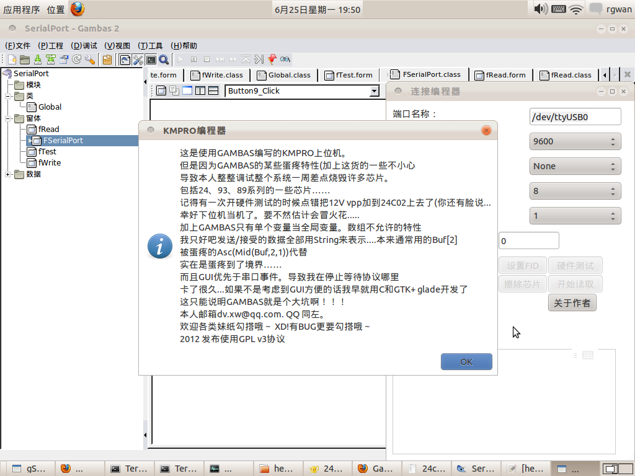Collapse the project panel with the upper splitter arrow
Screen dimensions: 635x476
click(x=145, y=82)
